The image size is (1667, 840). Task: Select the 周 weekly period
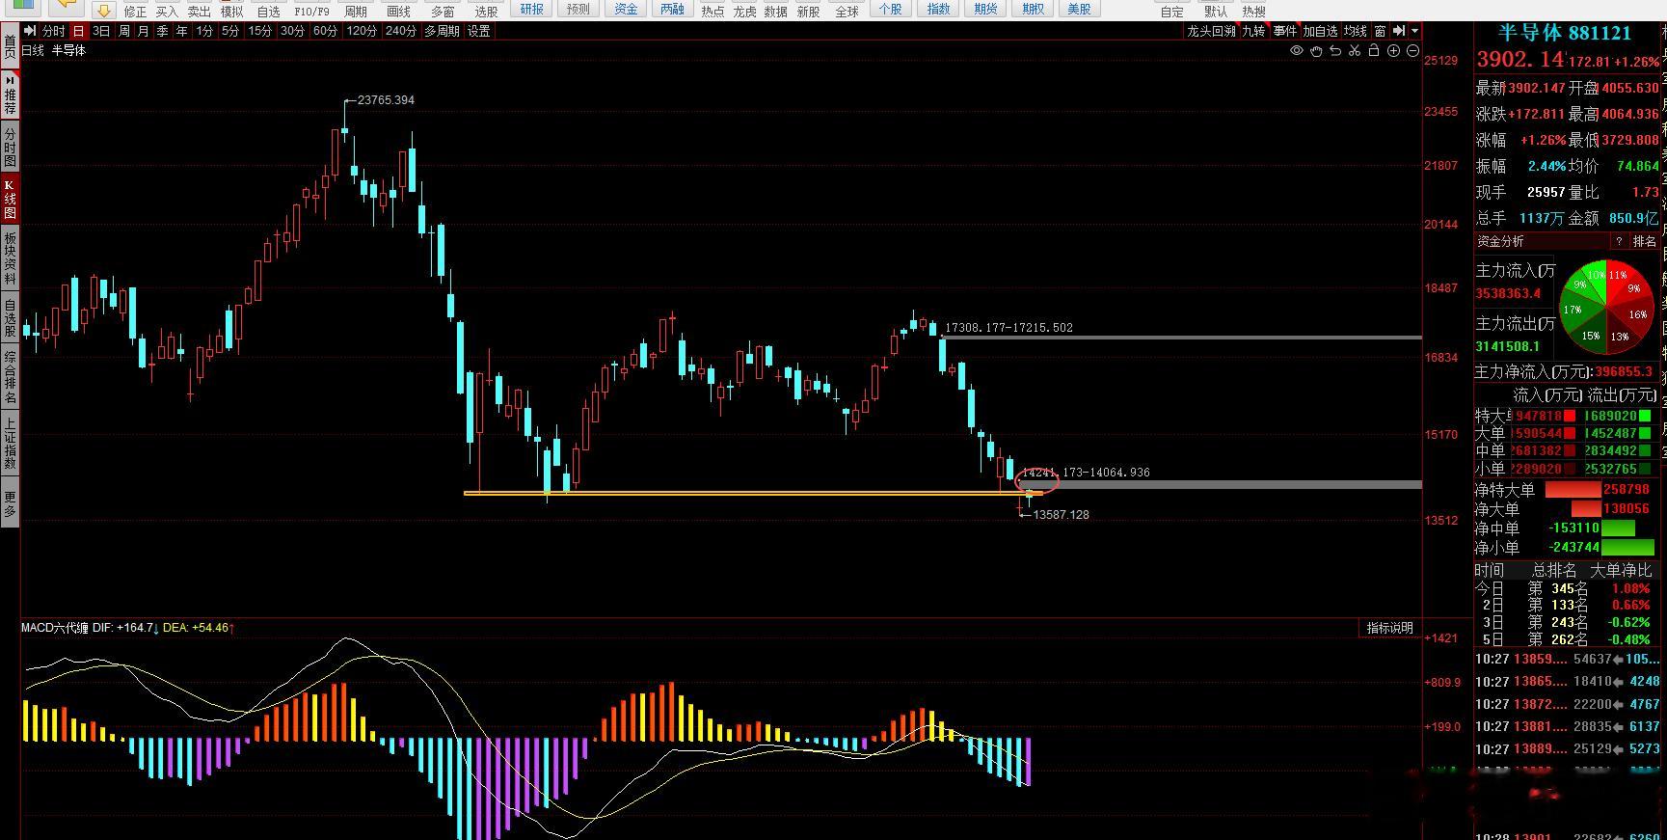click(123, 31)
